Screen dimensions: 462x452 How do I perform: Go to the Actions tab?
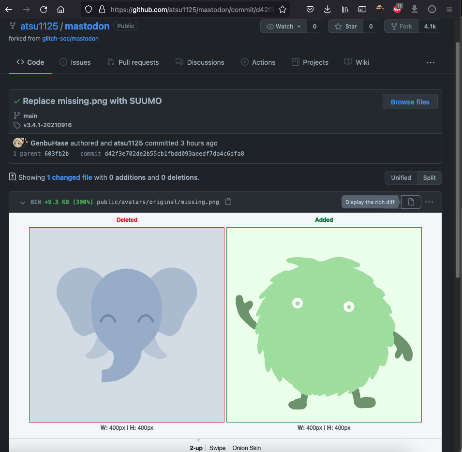pos(258,62)
